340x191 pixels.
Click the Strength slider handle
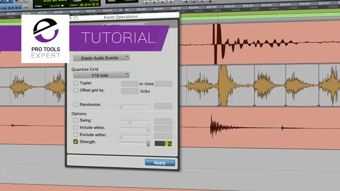148,143
